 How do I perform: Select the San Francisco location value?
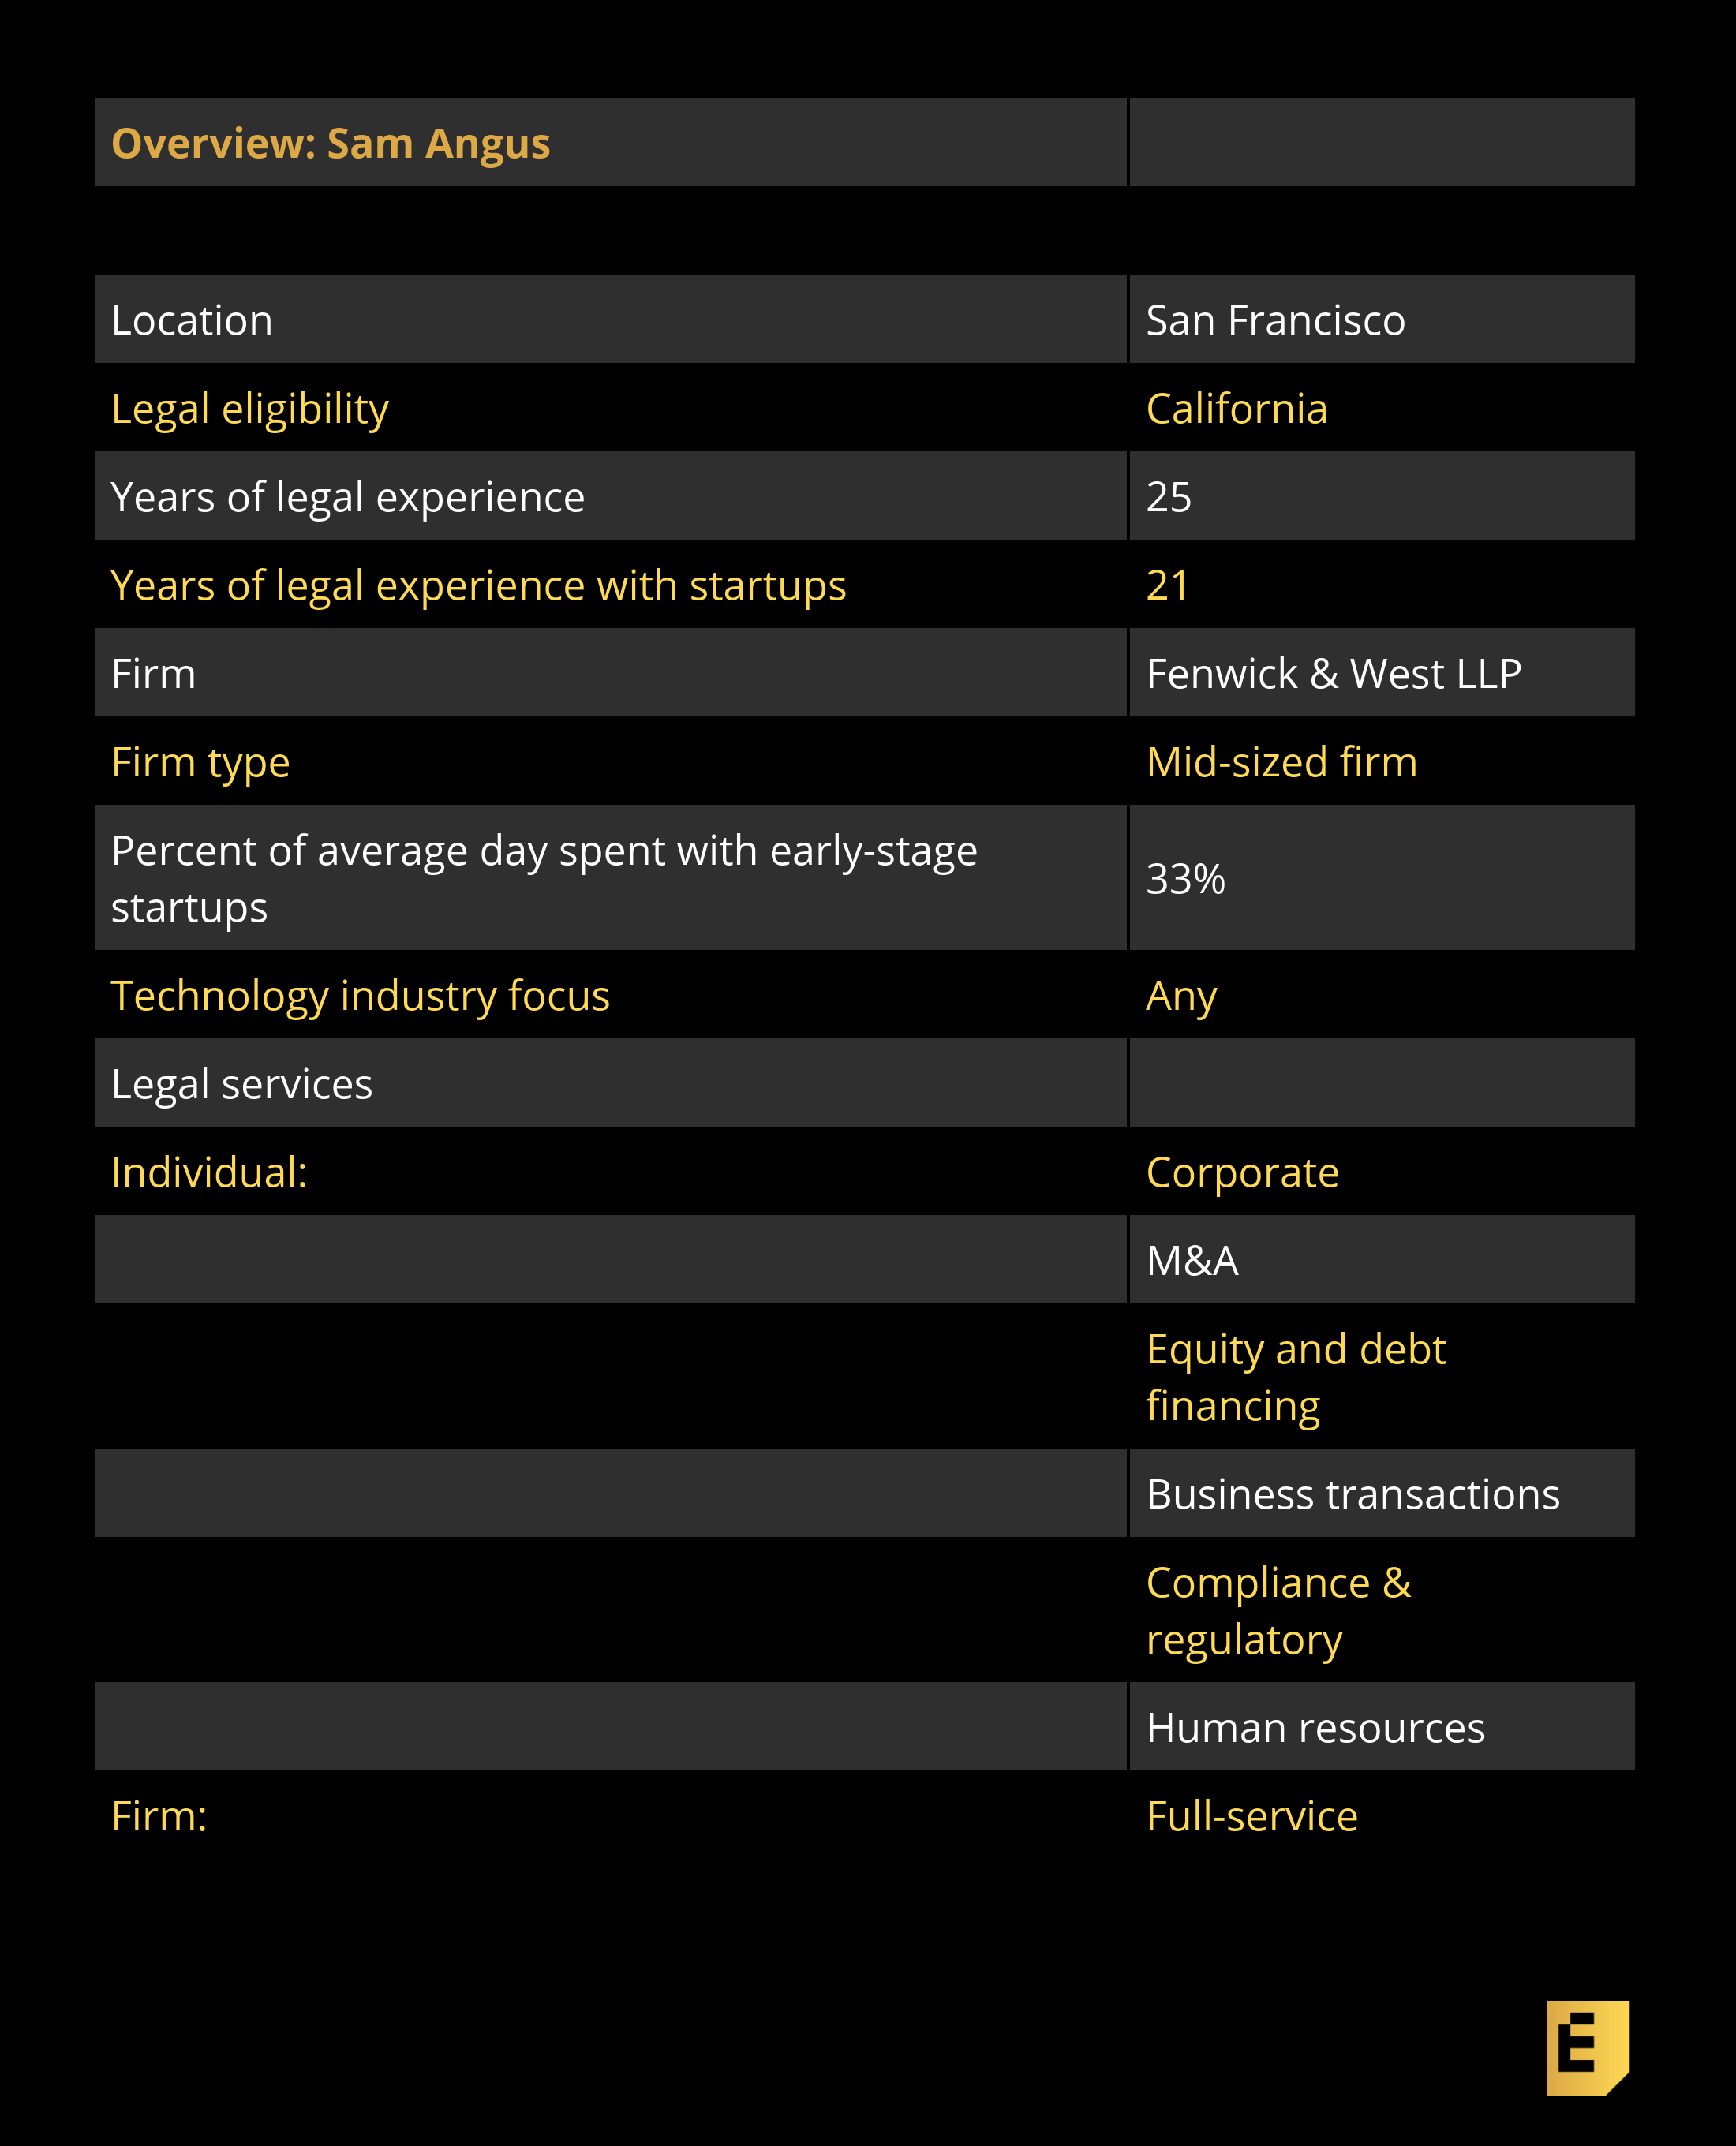click(x=1275, y=321)
